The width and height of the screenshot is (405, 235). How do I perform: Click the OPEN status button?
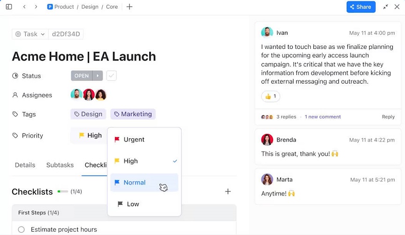tap(82, 76)
